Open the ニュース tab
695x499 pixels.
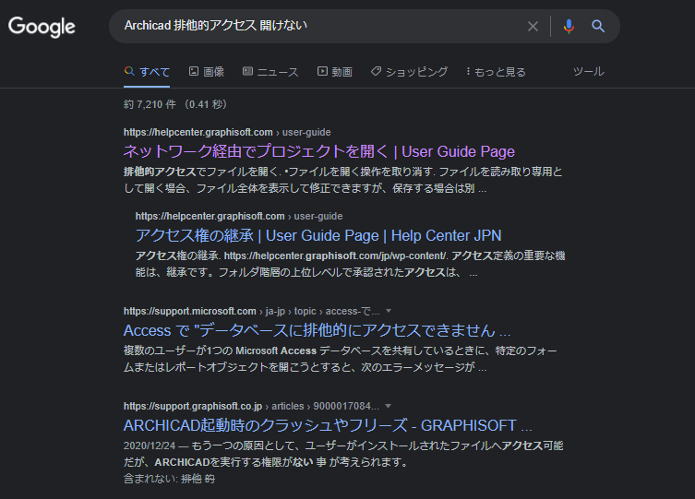click(270, 72)
